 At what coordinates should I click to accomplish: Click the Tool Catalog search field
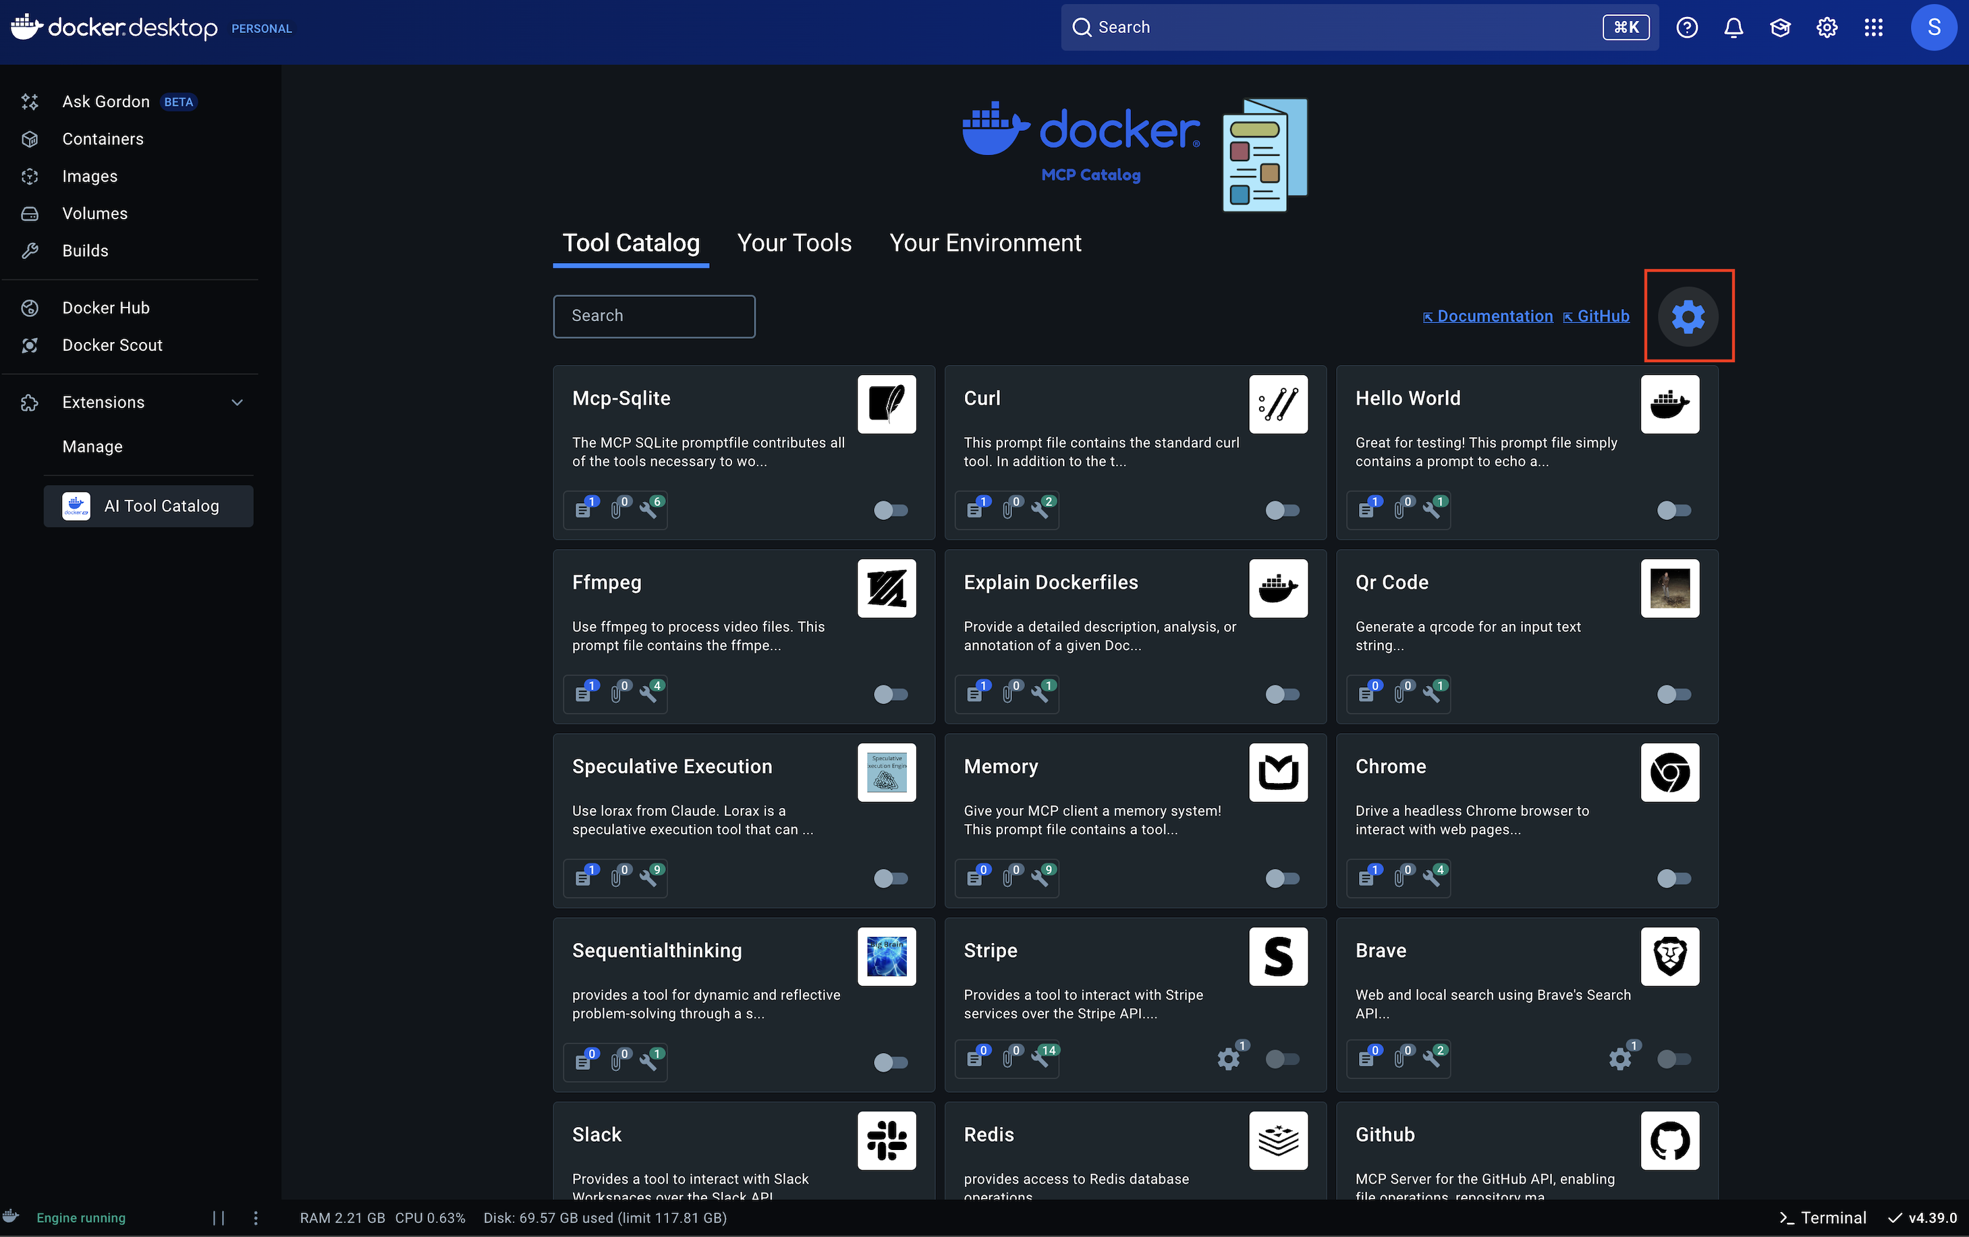pos(654,316)
